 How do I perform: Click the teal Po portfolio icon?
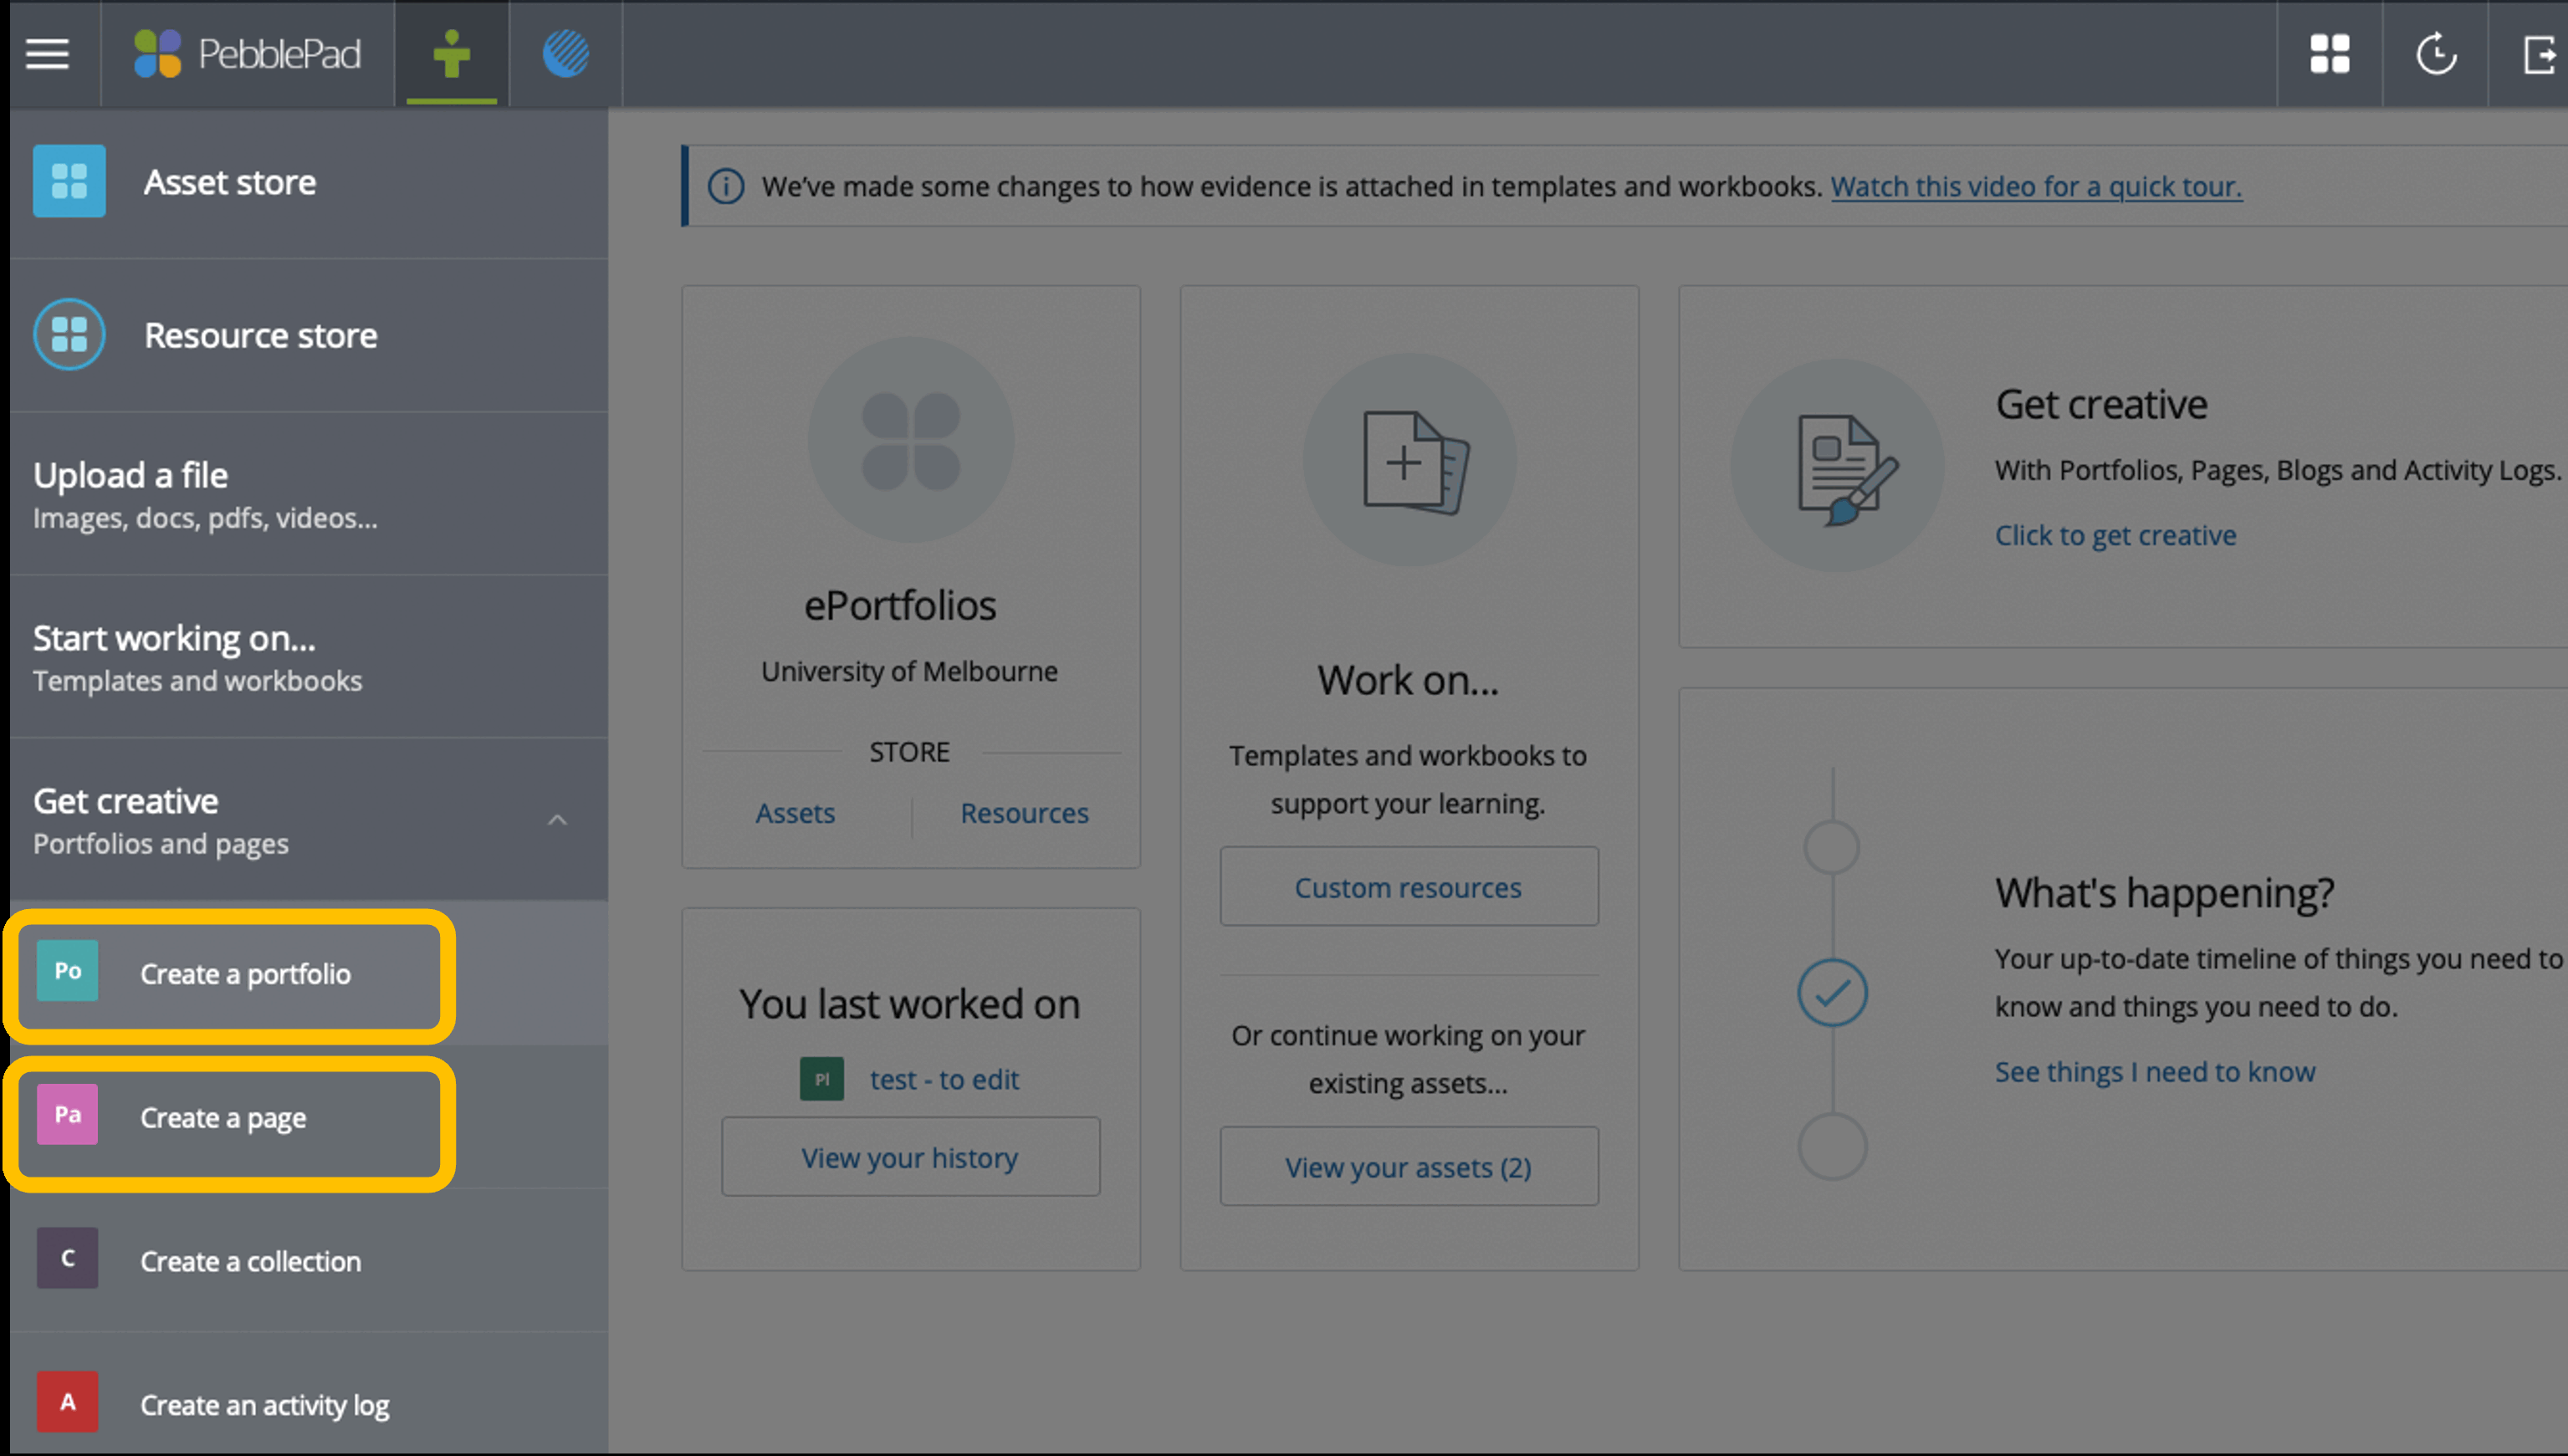[68, 971]
